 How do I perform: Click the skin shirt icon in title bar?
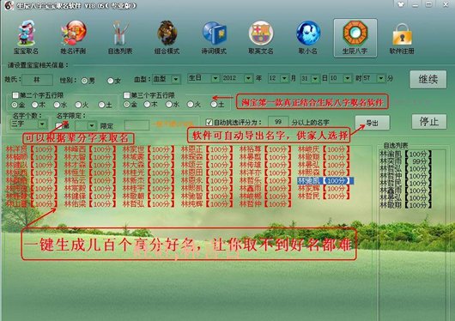pos(401,4)
